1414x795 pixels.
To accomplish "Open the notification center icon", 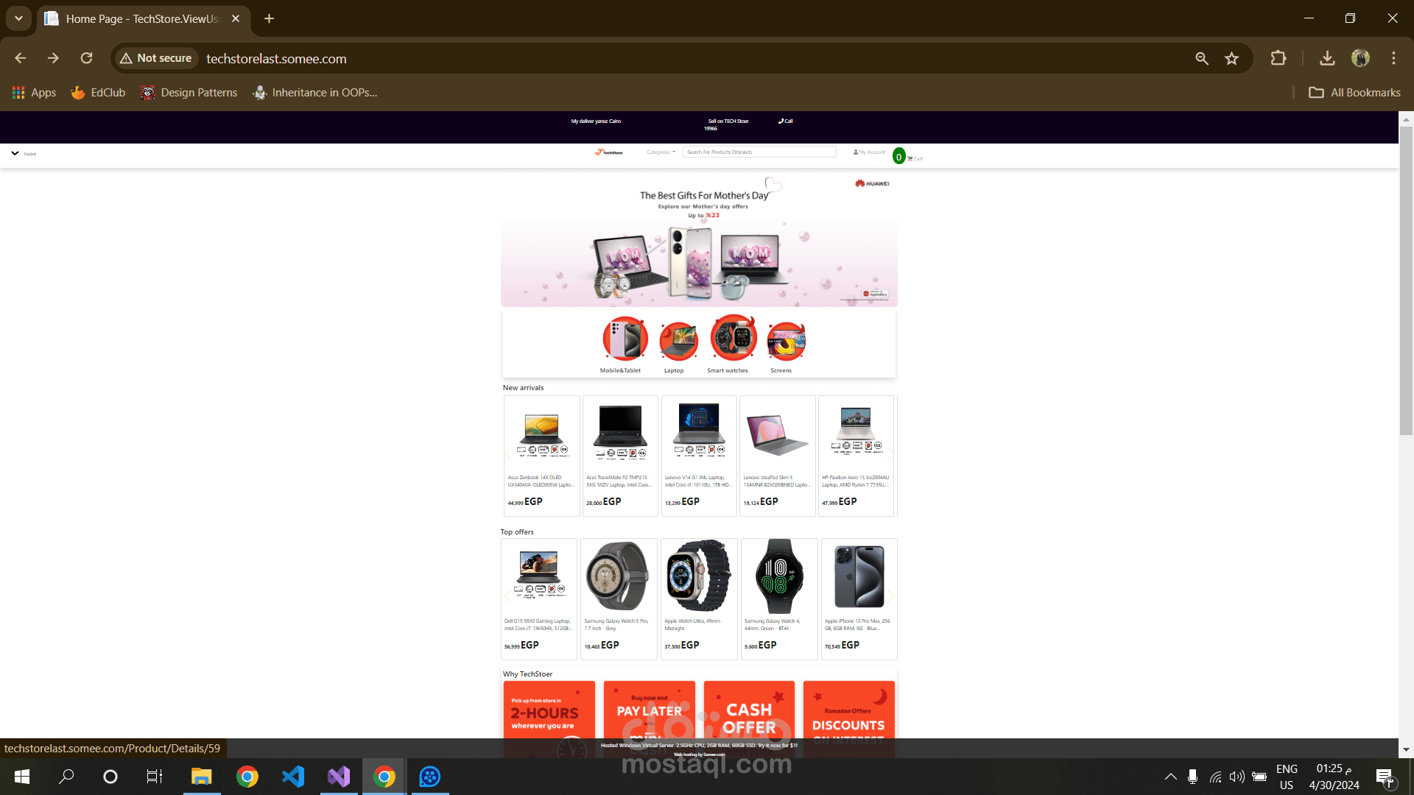I will [x=1385, y=777].
